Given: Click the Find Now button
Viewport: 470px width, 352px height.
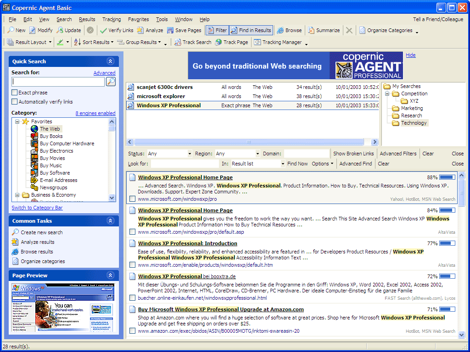Looking at the screenshot, I should (x=297, y=164).
